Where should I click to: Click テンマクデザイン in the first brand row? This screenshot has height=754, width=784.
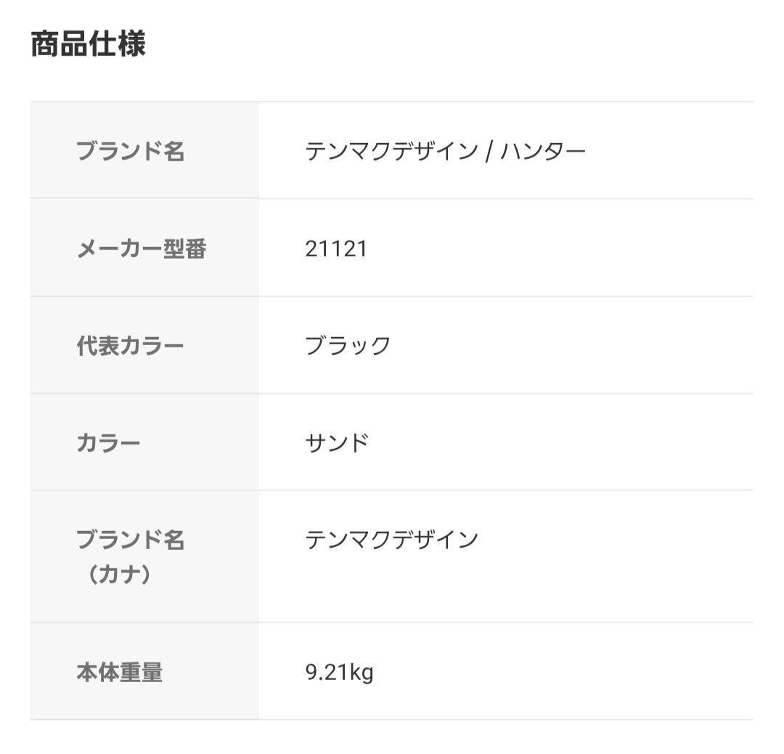tap(391, 151)
